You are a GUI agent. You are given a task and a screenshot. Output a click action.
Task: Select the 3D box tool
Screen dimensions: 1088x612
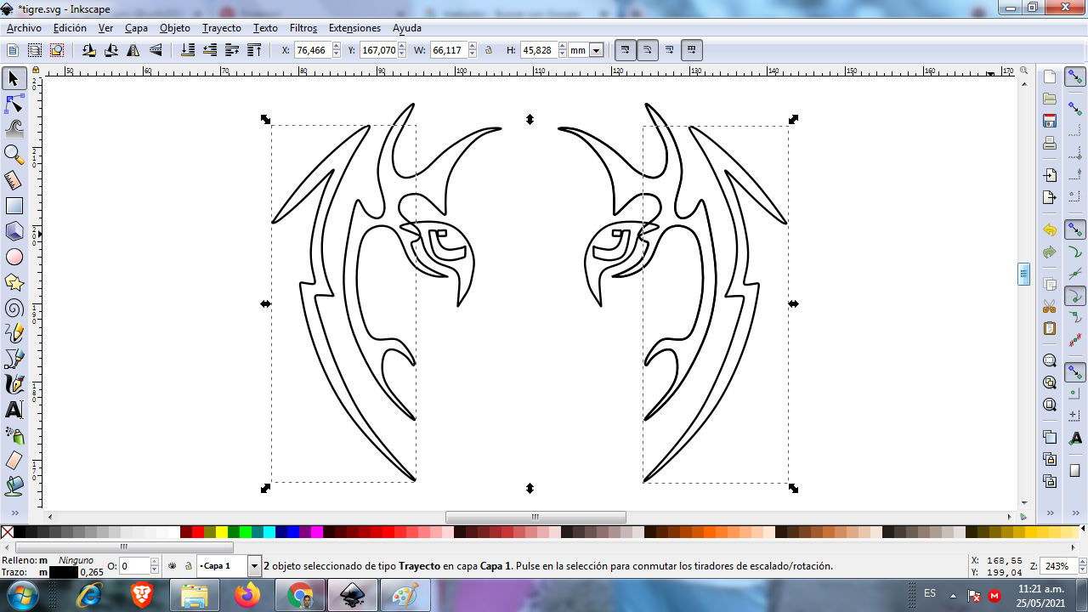(x=14, y=231)
